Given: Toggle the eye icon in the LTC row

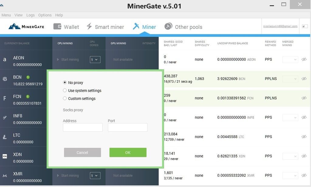Looking at the screenshot, I should coord(304,137).
